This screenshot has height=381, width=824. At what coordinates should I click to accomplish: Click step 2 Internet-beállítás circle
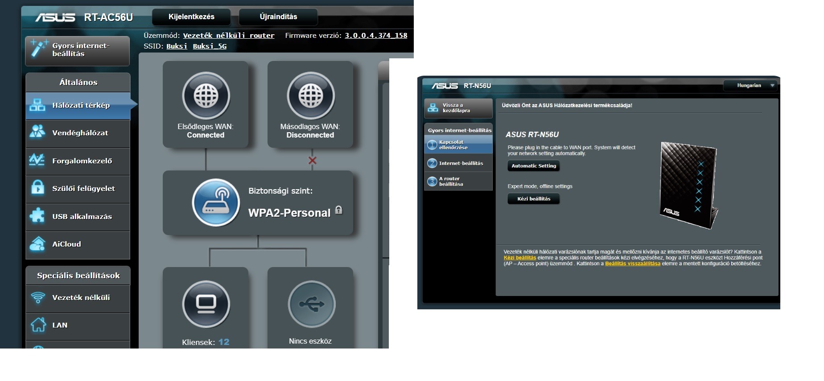click(x=432, y=163)
